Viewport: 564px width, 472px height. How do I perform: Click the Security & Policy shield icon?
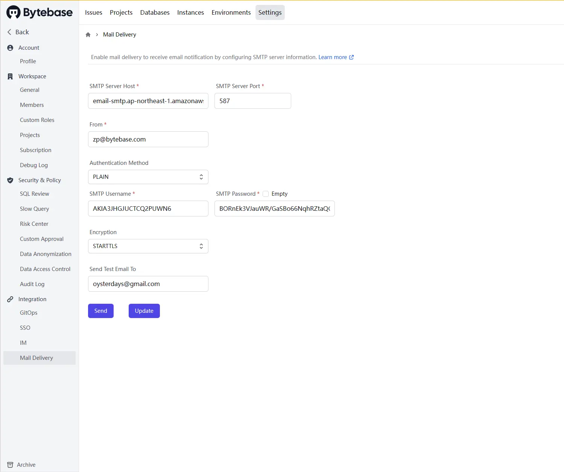[x=10, y=180]
